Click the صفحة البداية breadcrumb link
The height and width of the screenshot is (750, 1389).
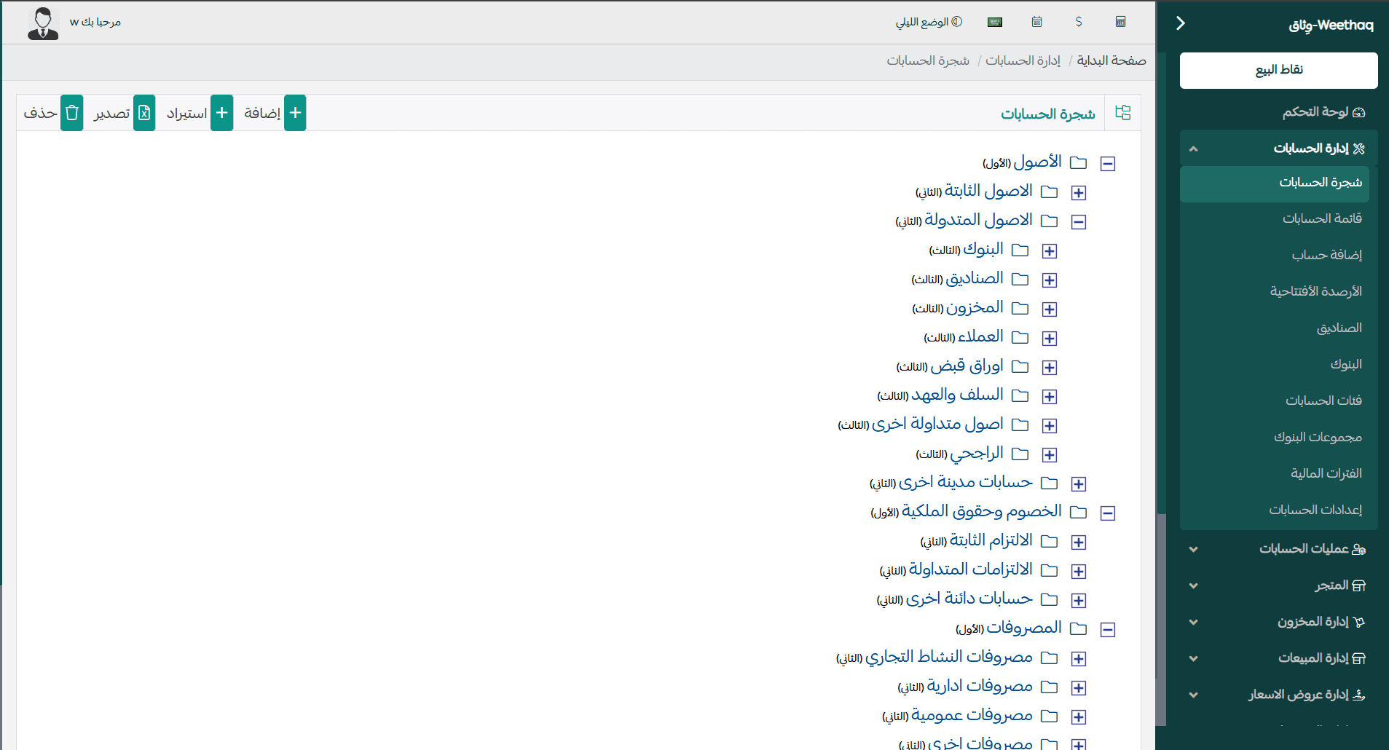click(1112, 60)
